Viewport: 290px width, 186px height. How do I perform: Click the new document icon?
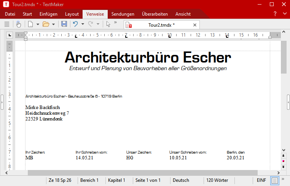click(30, 24)
